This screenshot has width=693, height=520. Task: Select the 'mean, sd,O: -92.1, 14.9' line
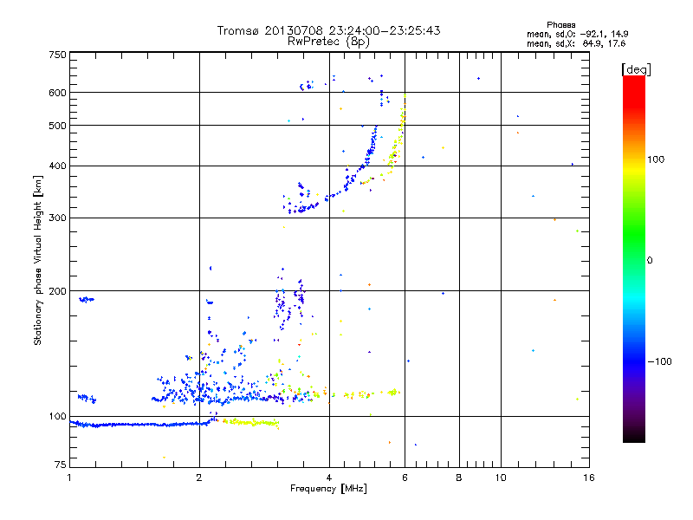click(x=577, y=34)
